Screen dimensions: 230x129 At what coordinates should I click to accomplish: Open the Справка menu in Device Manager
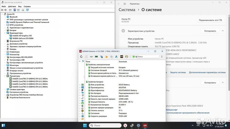[x=27, y=6]
